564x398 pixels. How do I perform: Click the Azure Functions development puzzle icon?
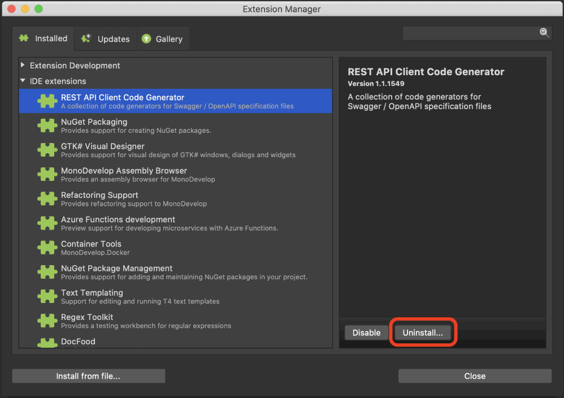(47, 223)
